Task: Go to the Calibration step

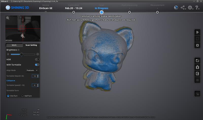Action: (74, 7)
